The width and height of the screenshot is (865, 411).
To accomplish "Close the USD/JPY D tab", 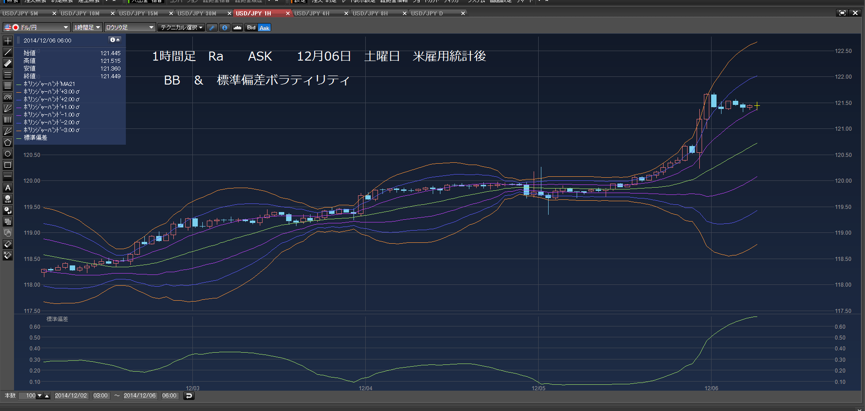I will click(x=463, y=14).
